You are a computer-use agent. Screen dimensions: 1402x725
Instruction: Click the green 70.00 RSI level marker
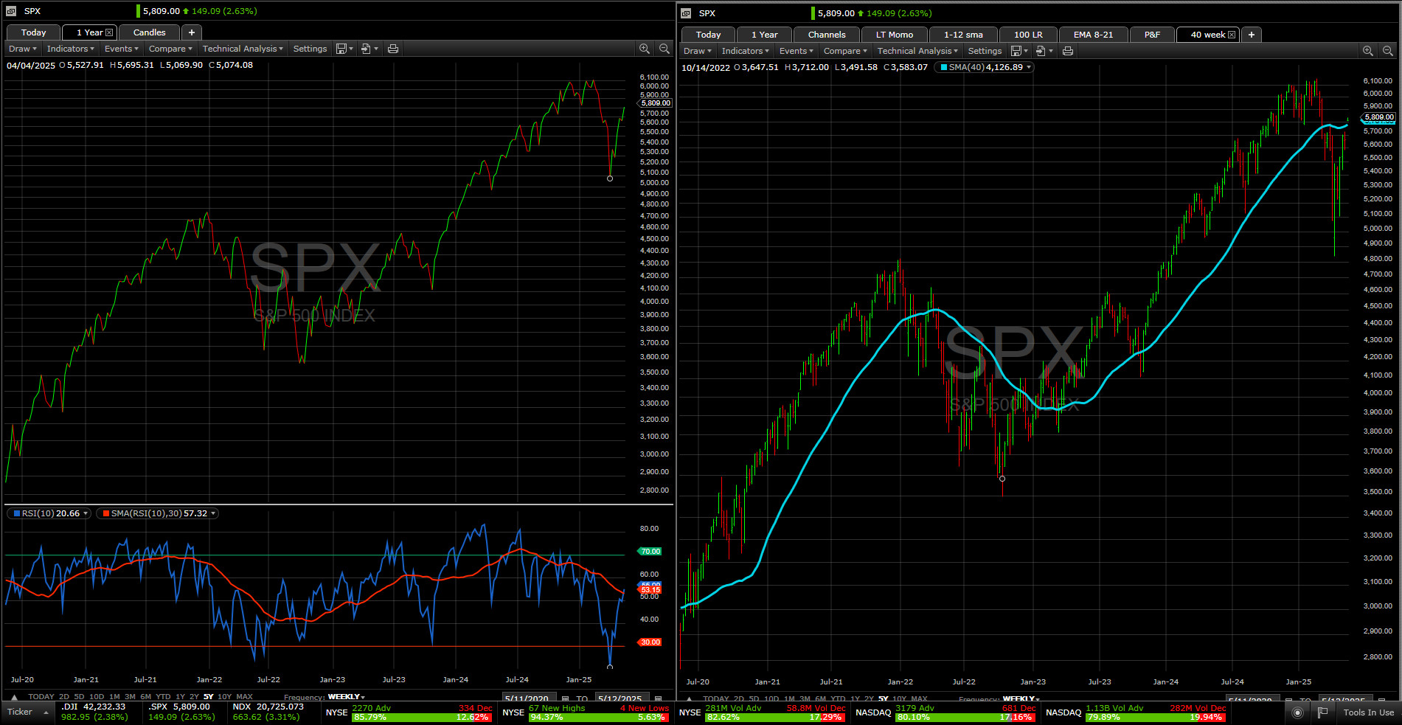coord(650,552)
